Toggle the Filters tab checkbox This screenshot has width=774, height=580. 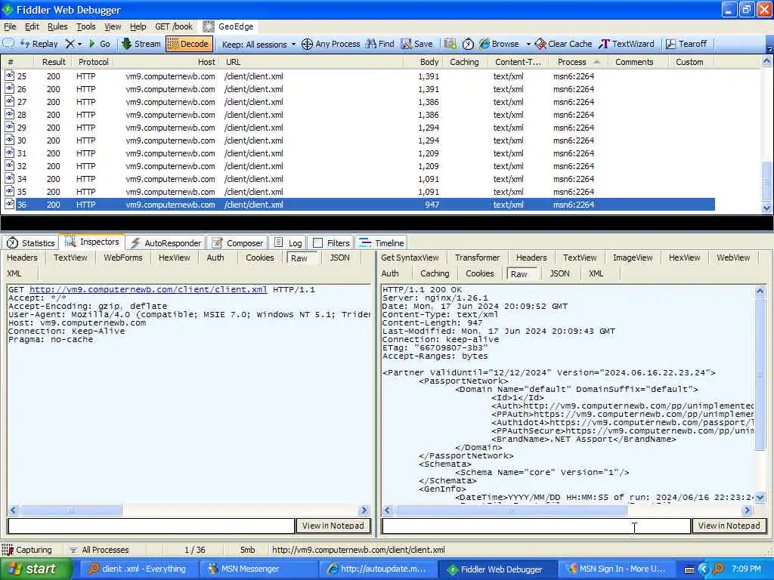point(318,243)
